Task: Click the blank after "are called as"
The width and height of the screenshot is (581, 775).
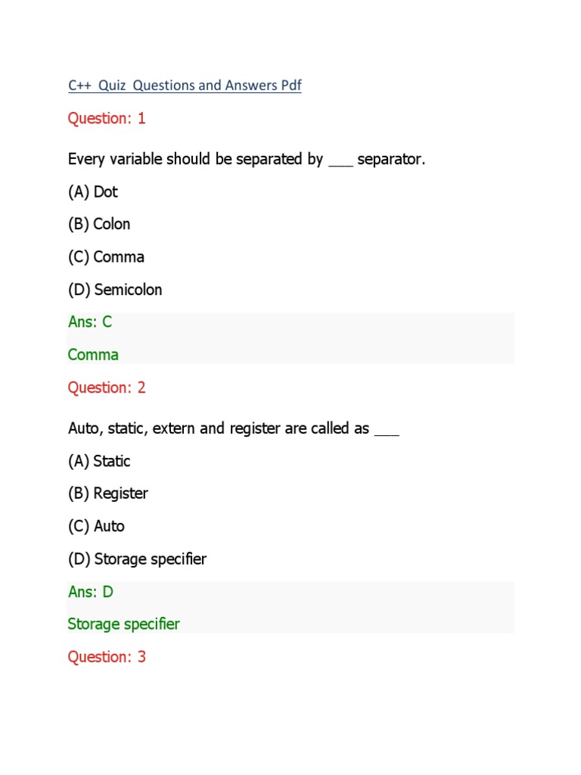Action: click(x=387, y=430)
